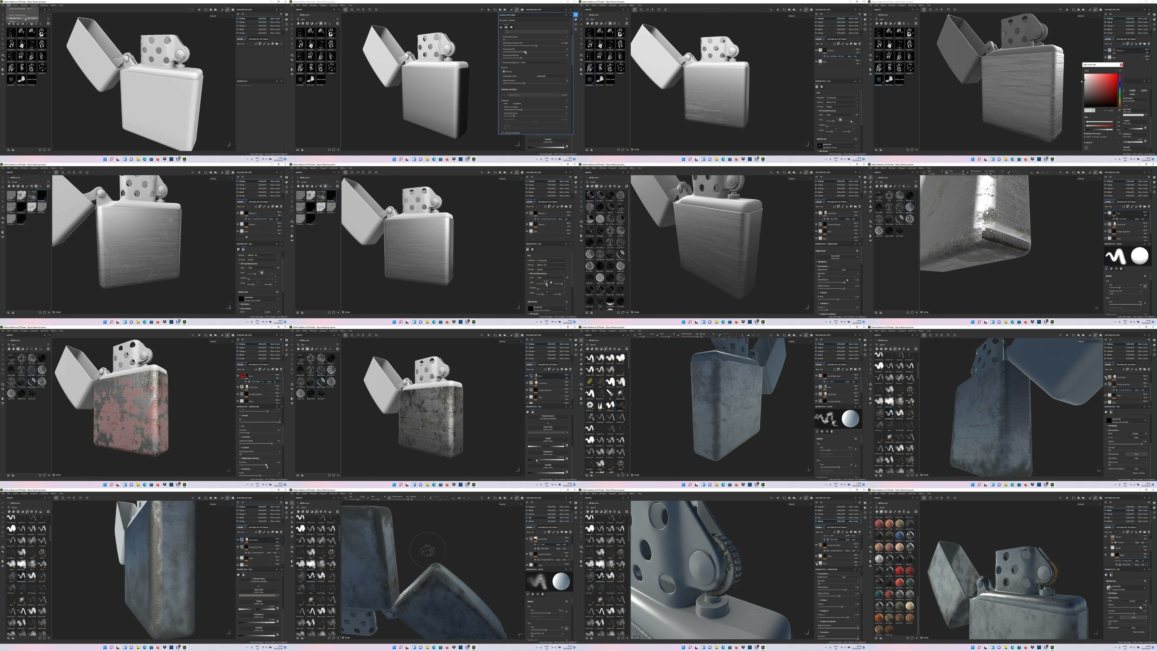Open the three-dot menu next to HSV
The width and height of the screenshot is (1157, 651).
pyautogui.click(x=1119, y=117)
